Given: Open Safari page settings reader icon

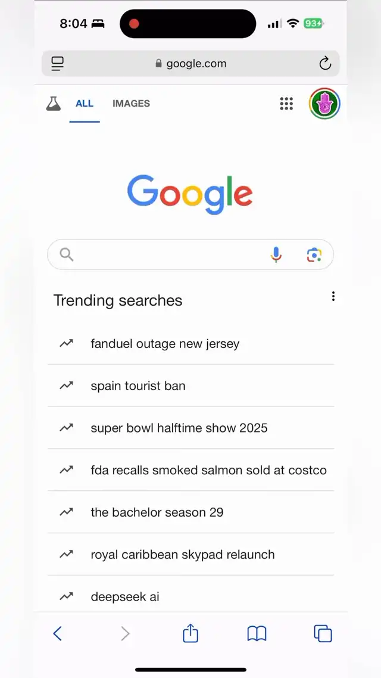Looking at the screenshot, I should [58, 64].
